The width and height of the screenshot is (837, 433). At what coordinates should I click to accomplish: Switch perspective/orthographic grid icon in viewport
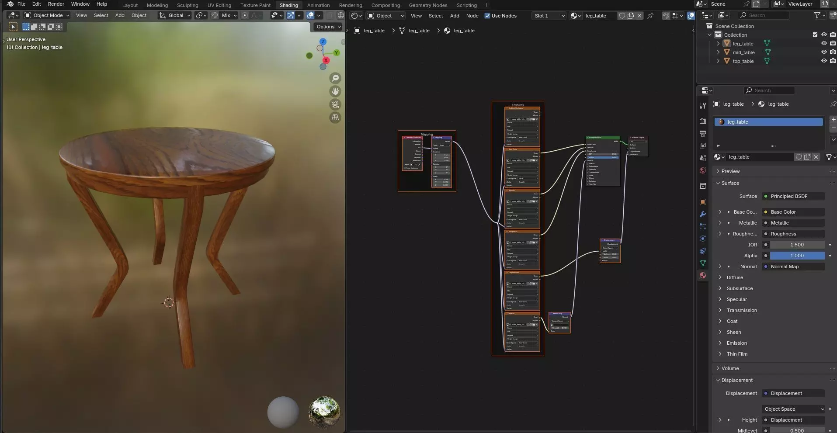tap(335, 118)
